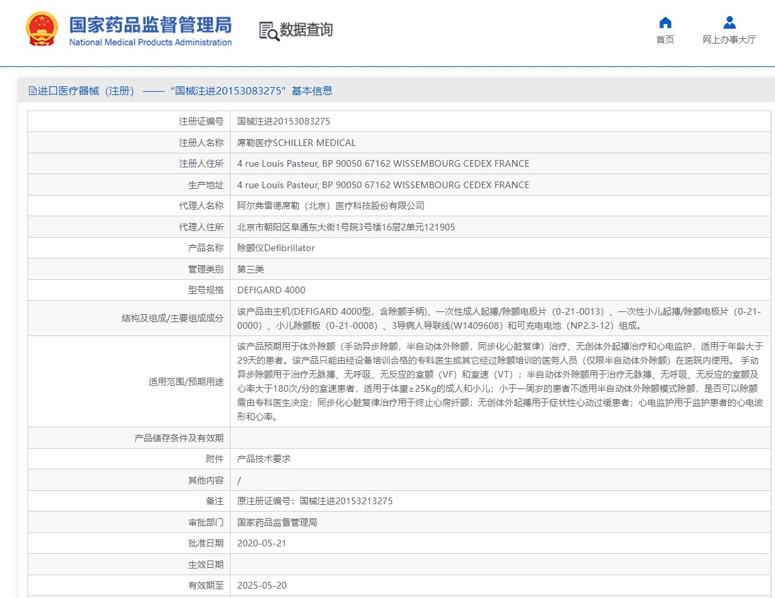The width and height of the screenshot is (775, 598).
Task: Click the national emblem logo
Action: click(x=42, y=29)
